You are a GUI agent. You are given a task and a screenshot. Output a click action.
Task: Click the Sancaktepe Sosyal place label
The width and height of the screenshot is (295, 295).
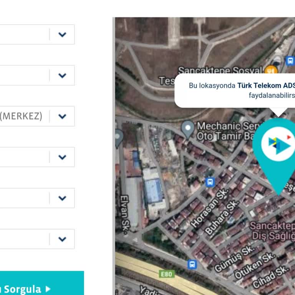[220, 70]
